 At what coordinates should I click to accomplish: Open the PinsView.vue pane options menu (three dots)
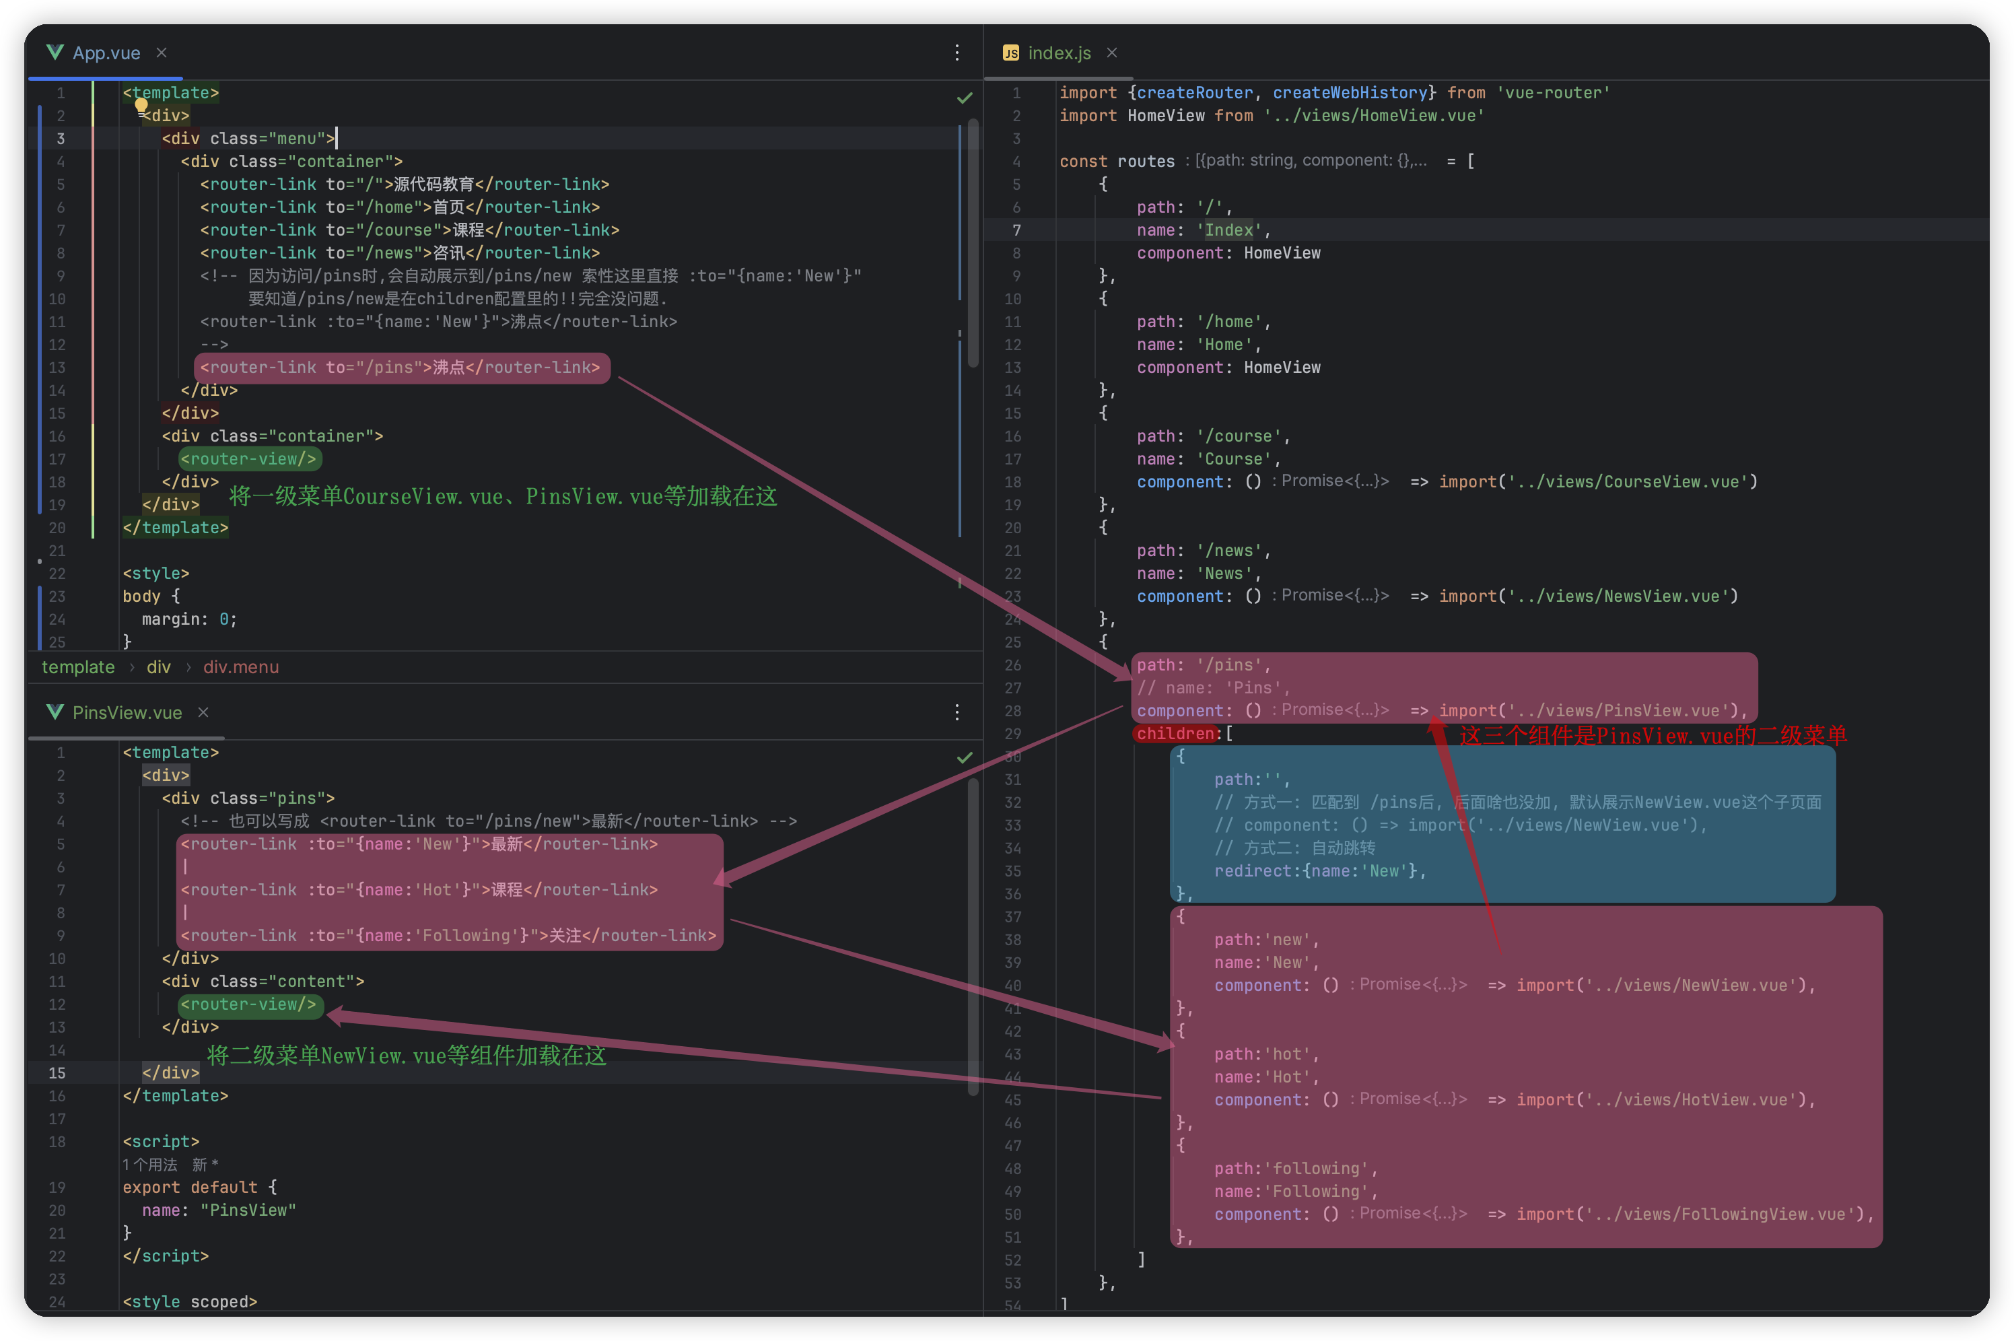click(x=957, y=712)
